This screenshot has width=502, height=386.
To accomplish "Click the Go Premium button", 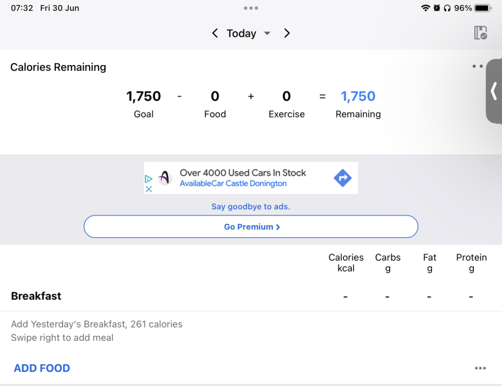I will (251, 226).
